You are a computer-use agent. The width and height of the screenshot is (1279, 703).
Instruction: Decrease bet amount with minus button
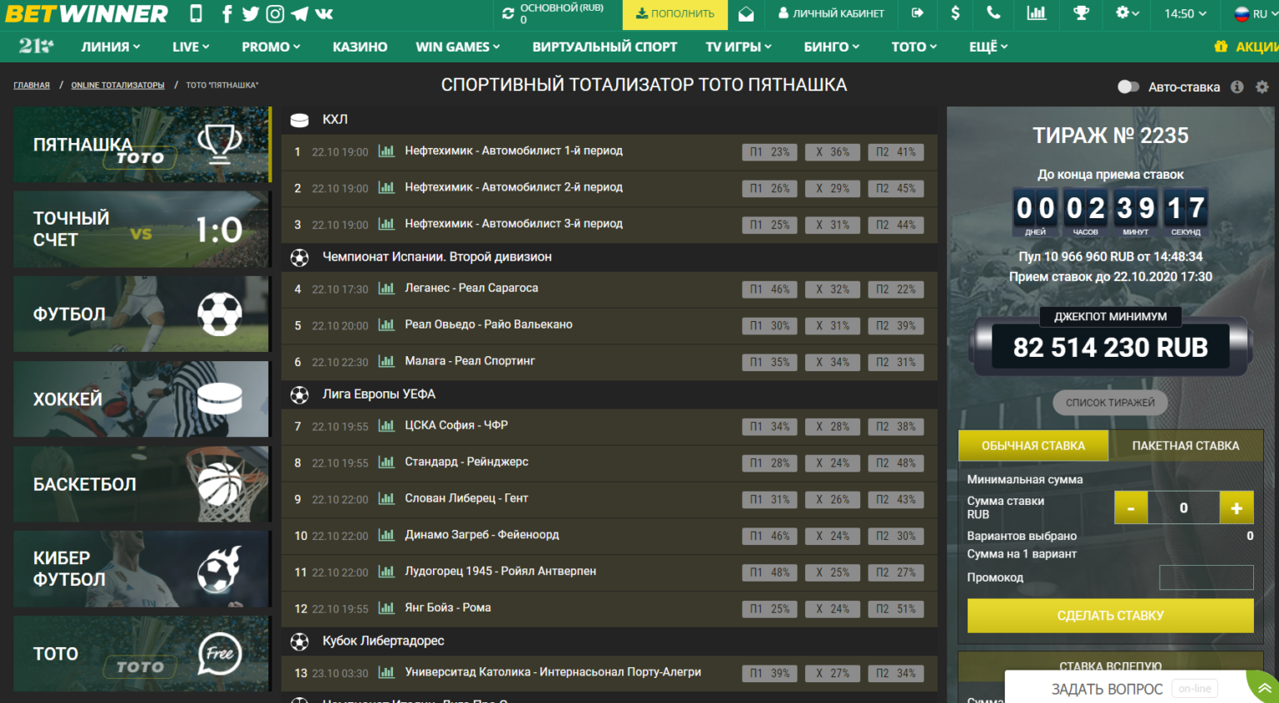1131,508
